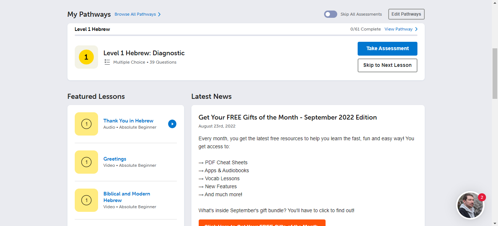498x226 pixels.
Task: Click the Level 1 Hebrew progress bar
Action: point(246,35)
